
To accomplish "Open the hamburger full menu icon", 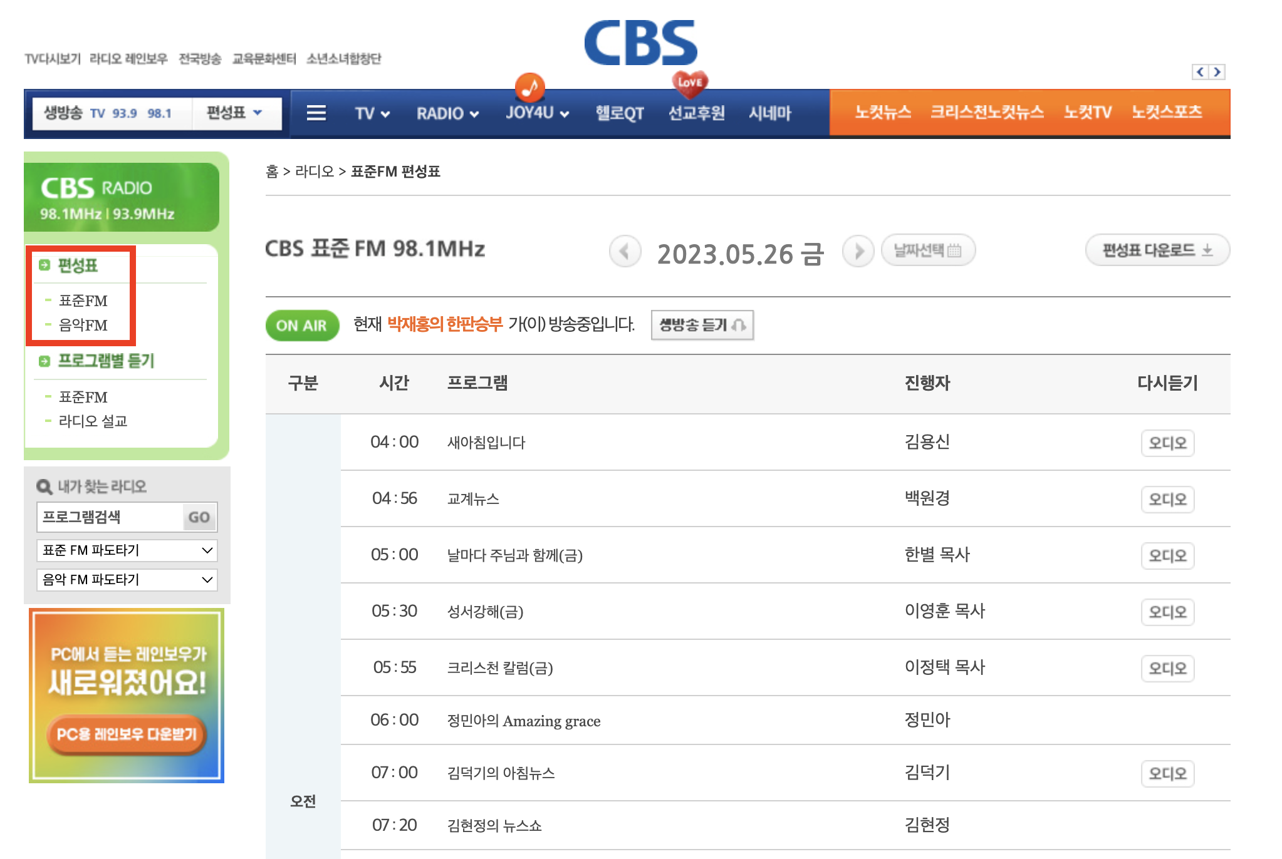I will click(x=316, y=113).
